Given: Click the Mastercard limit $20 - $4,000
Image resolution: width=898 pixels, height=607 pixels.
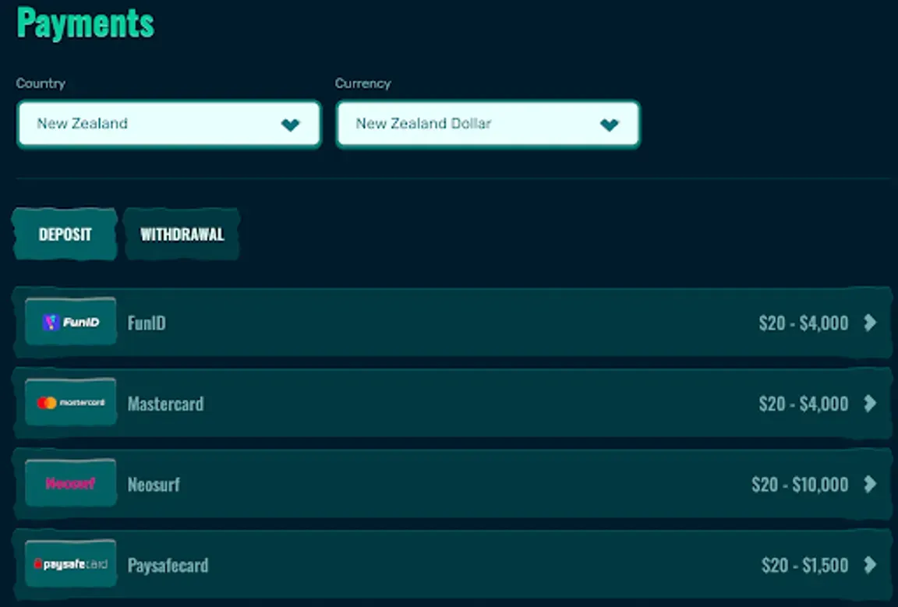Looking at the screenshot, I should click(804, 404).
